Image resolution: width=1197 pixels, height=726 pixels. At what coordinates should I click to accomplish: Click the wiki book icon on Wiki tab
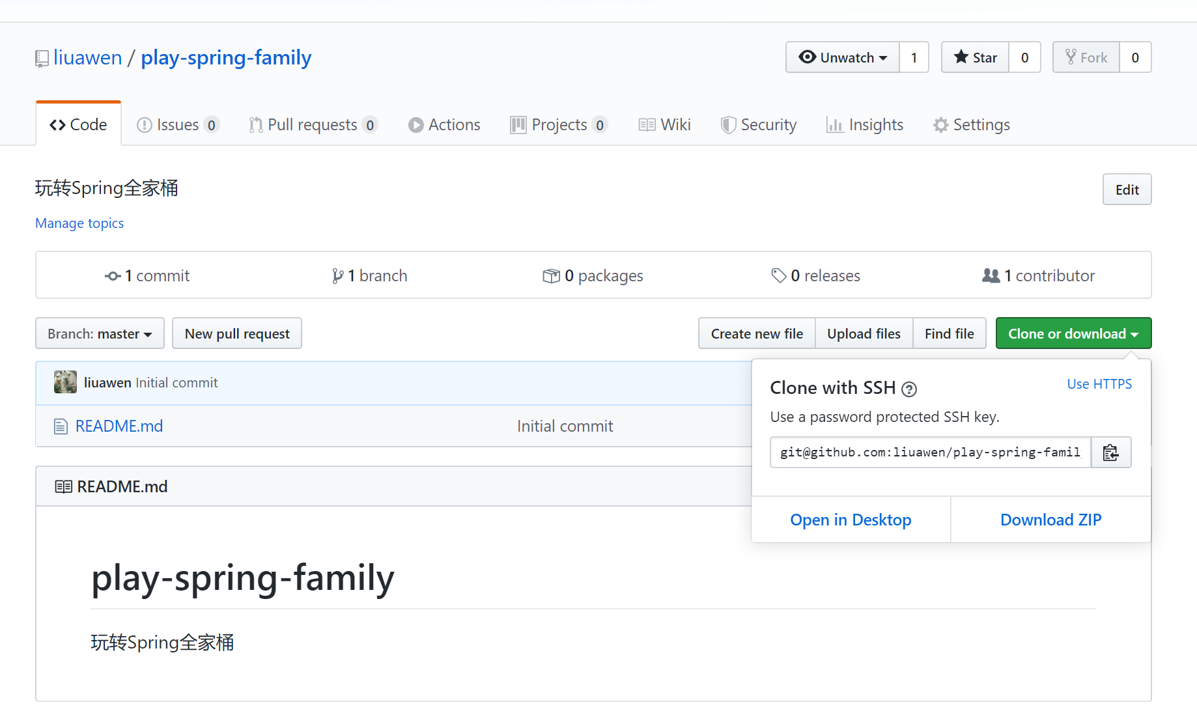pyautogui.click(x=647, y=124)
